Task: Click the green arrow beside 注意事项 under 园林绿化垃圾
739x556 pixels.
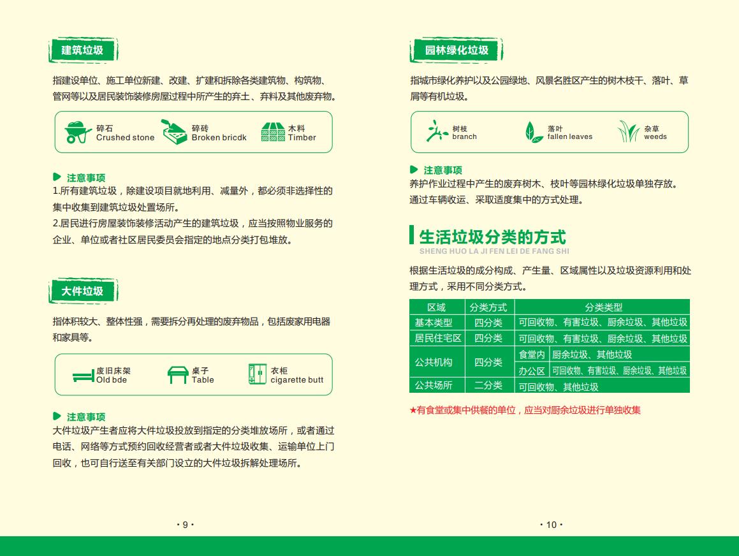Action: [x=414, y=170]
